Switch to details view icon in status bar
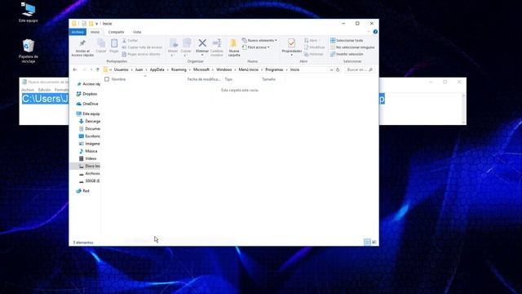The image size is (522, 294). pos(367,242)
